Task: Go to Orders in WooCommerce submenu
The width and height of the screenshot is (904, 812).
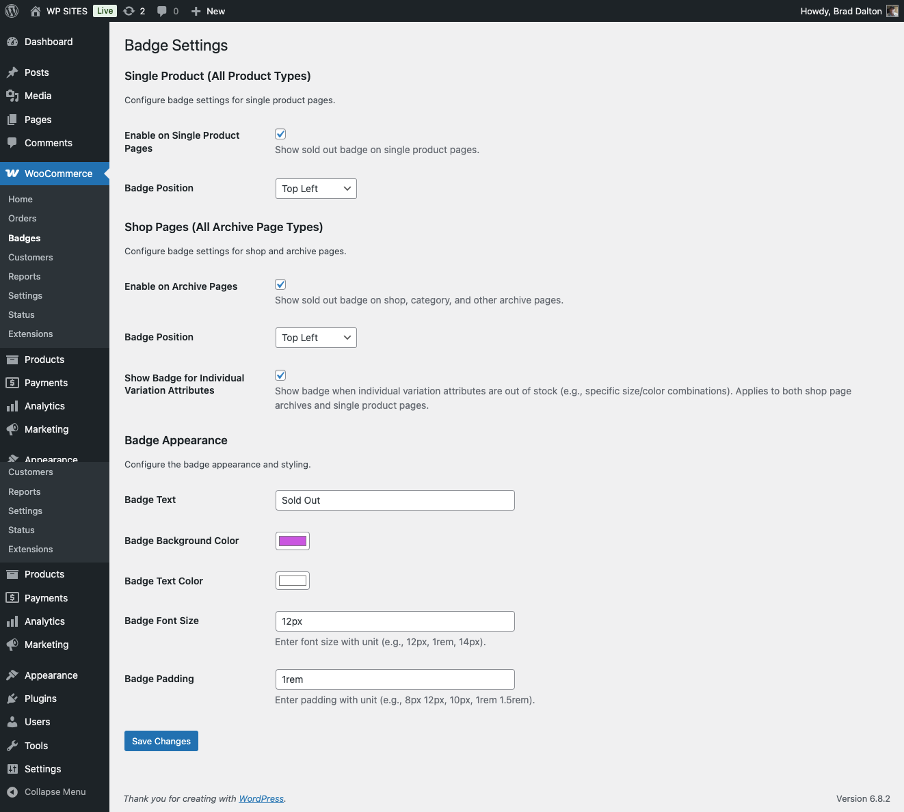Action: 23,219
